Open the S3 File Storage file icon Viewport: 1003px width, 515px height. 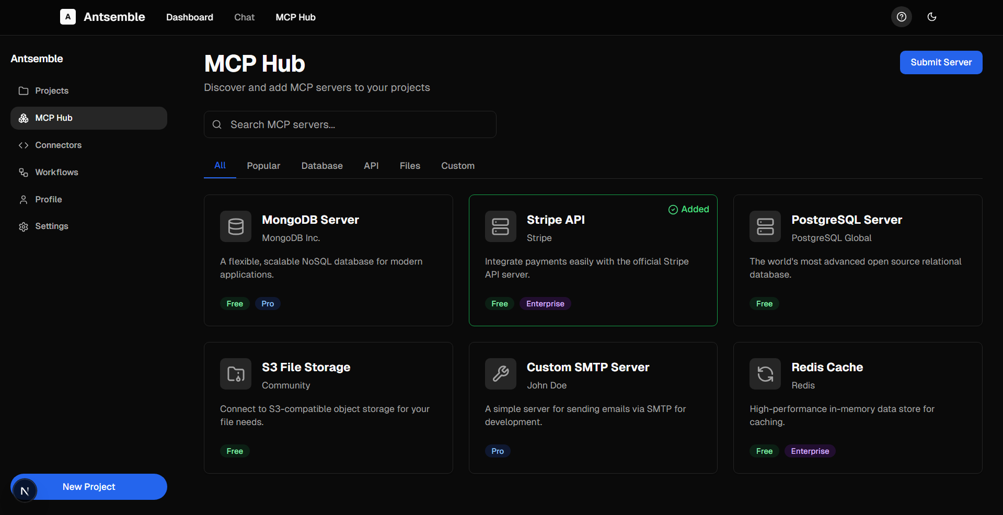click(236, 374)
